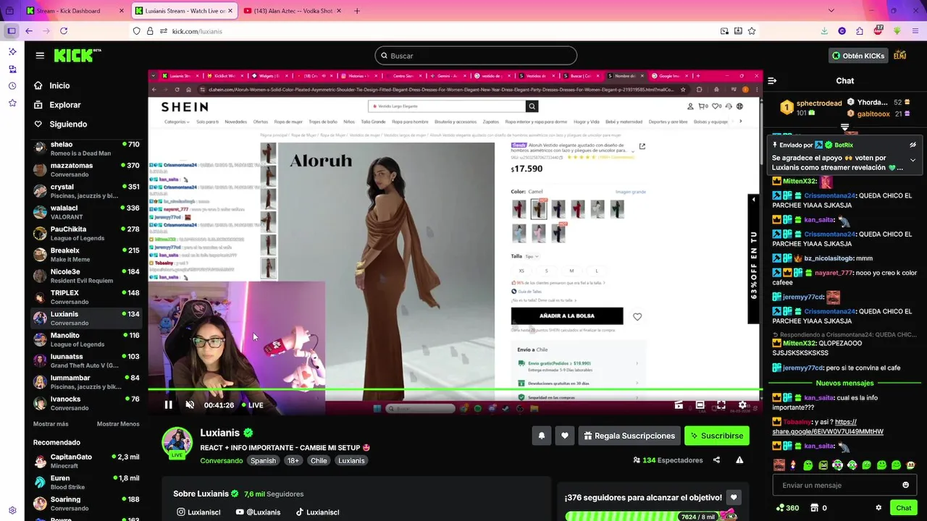Open a new browser tab

[357, 11]
